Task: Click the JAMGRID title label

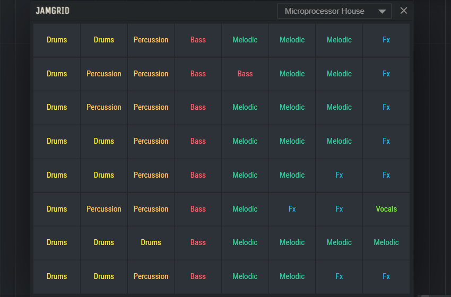Action: point(53,11)
